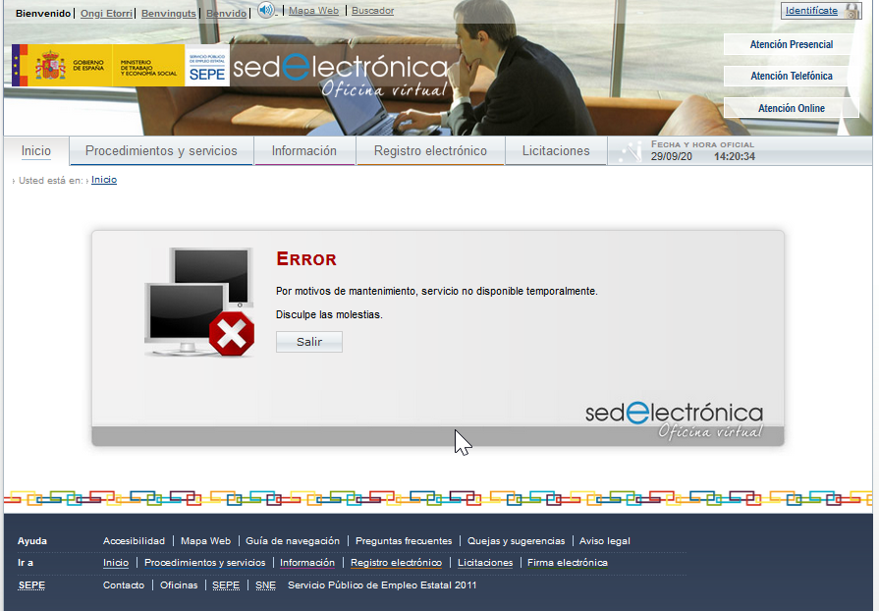
Task: Open the Mapa Web top link
Action: point(314,11)
